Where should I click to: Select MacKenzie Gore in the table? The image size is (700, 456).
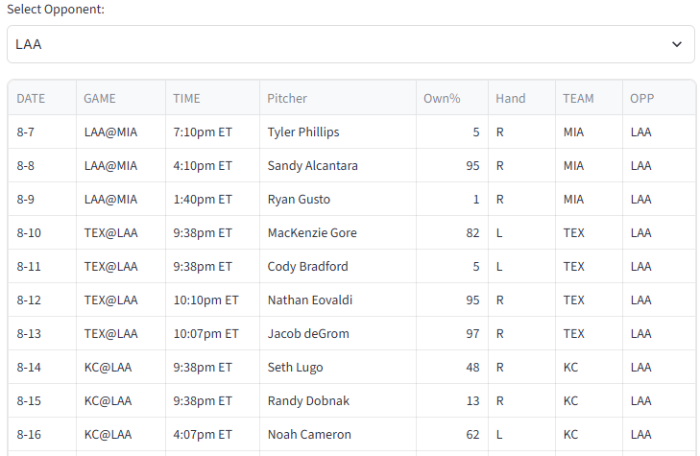[x=312, y=233]
